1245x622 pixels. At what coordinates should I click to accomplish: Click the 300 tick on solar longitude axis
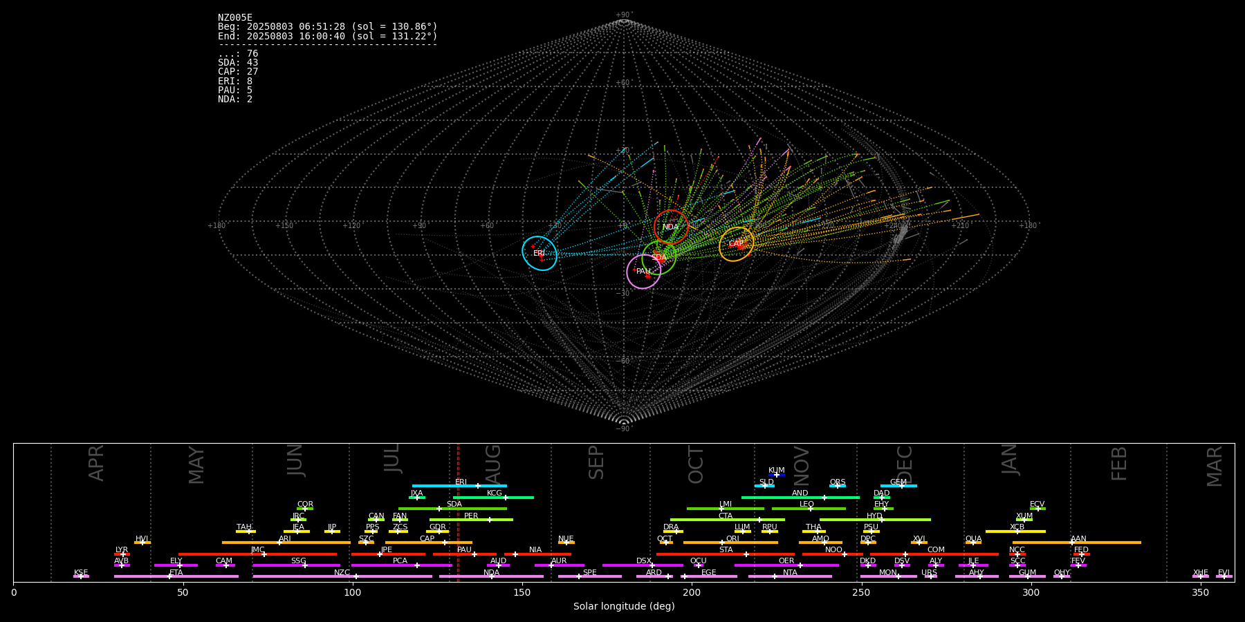click(x=1031, y=592)
